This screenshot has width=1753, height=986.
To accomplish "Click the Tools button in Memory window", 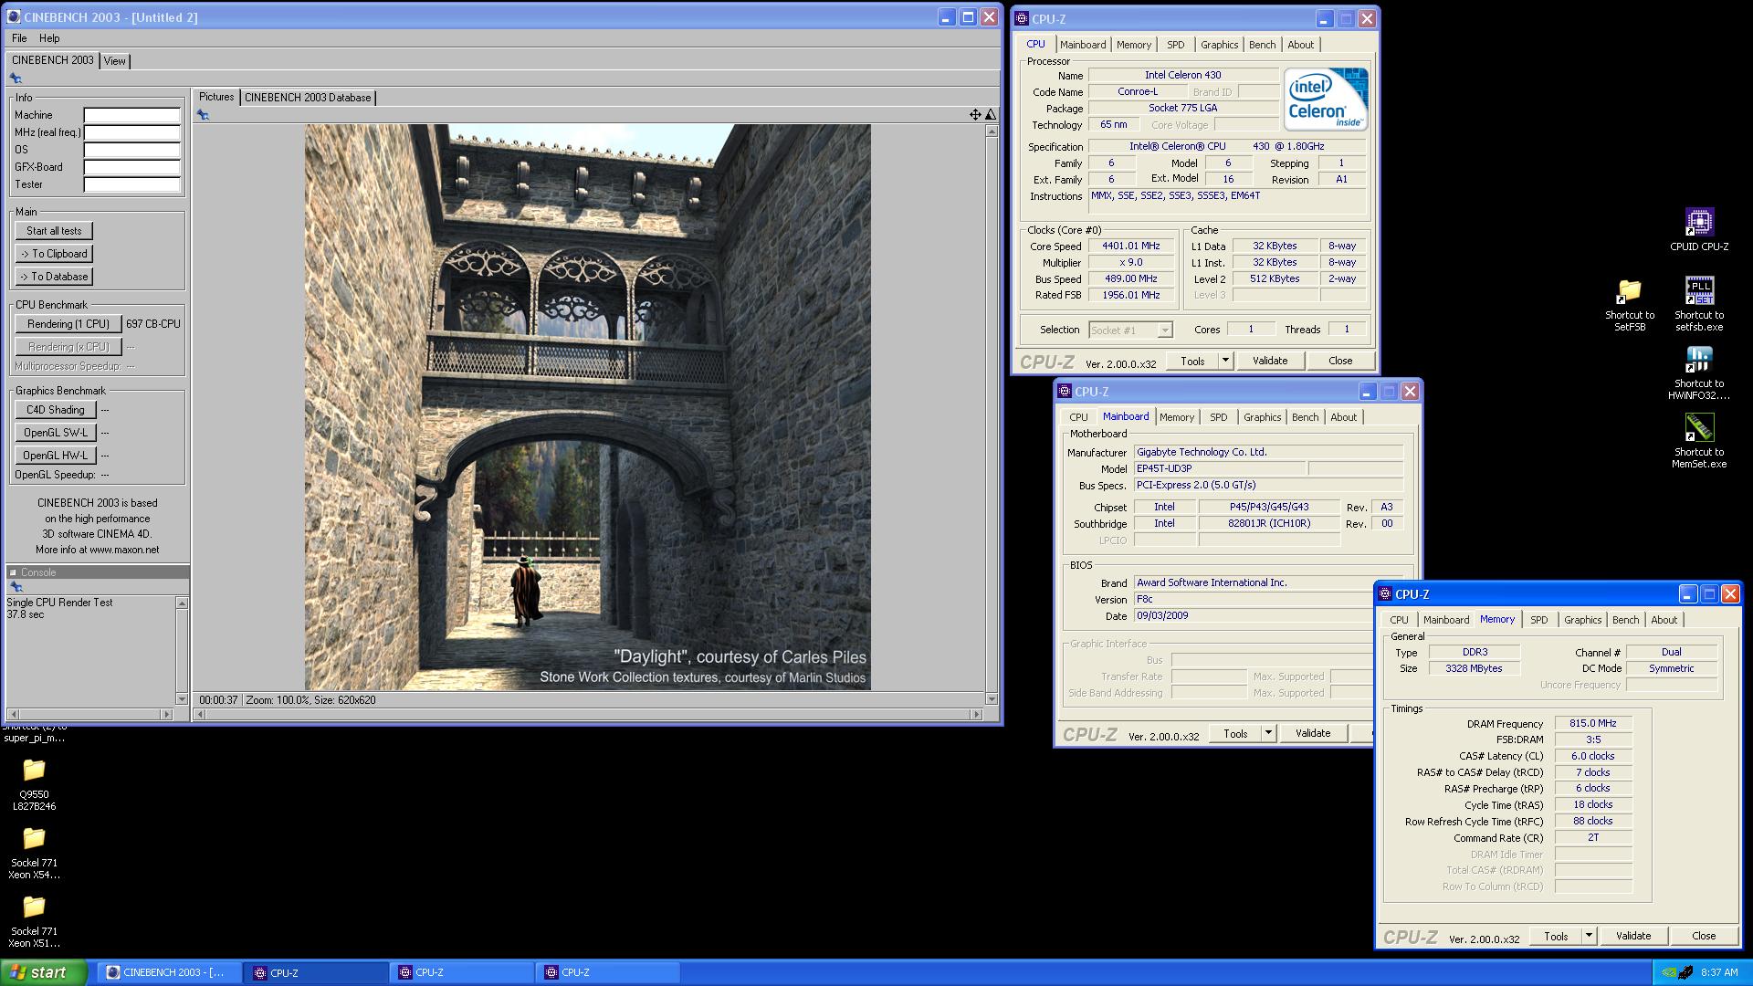I will [x=1556, y=936].
